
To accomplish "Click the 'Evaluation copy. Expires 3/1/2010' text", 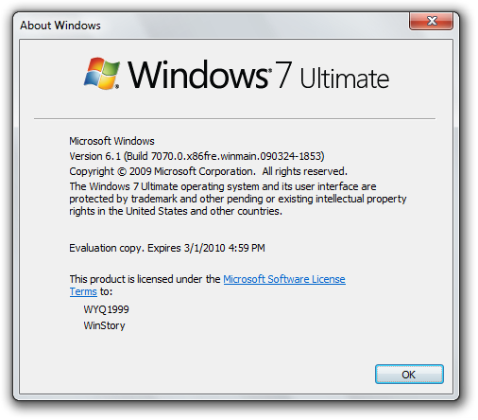I will click(167, 248).
